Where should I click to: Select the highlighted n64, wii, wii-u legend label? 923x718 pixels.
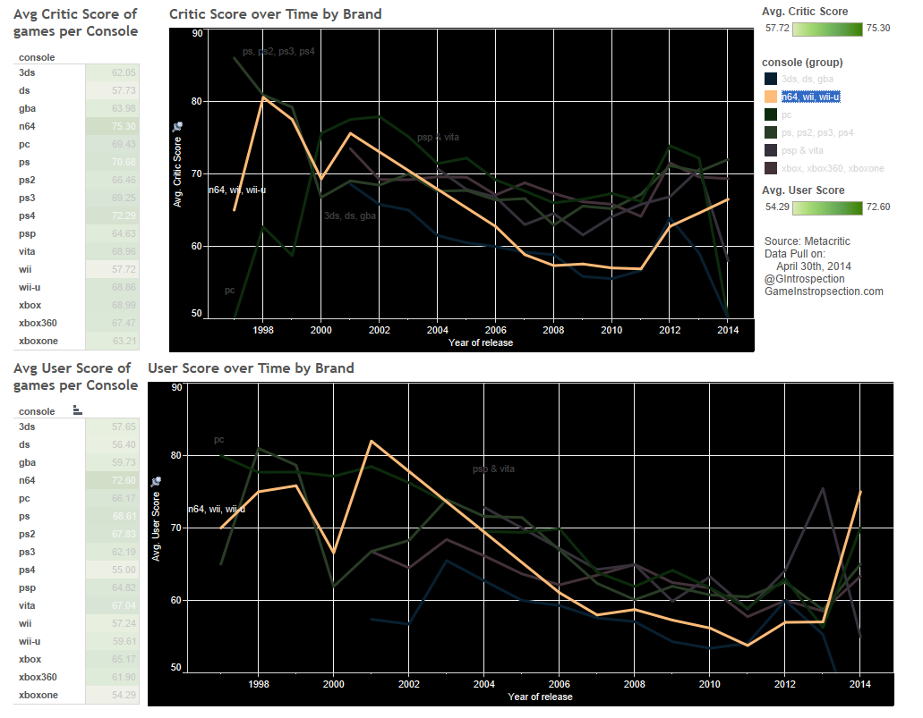[810, 97]
